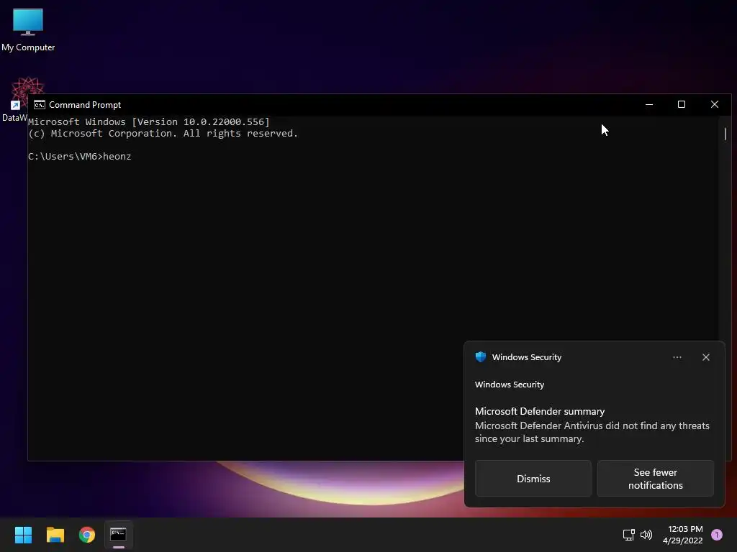Dismiss the Microsoft Defender summary
The width and height of the screenshot is (737, 552).
coord(533,478)
